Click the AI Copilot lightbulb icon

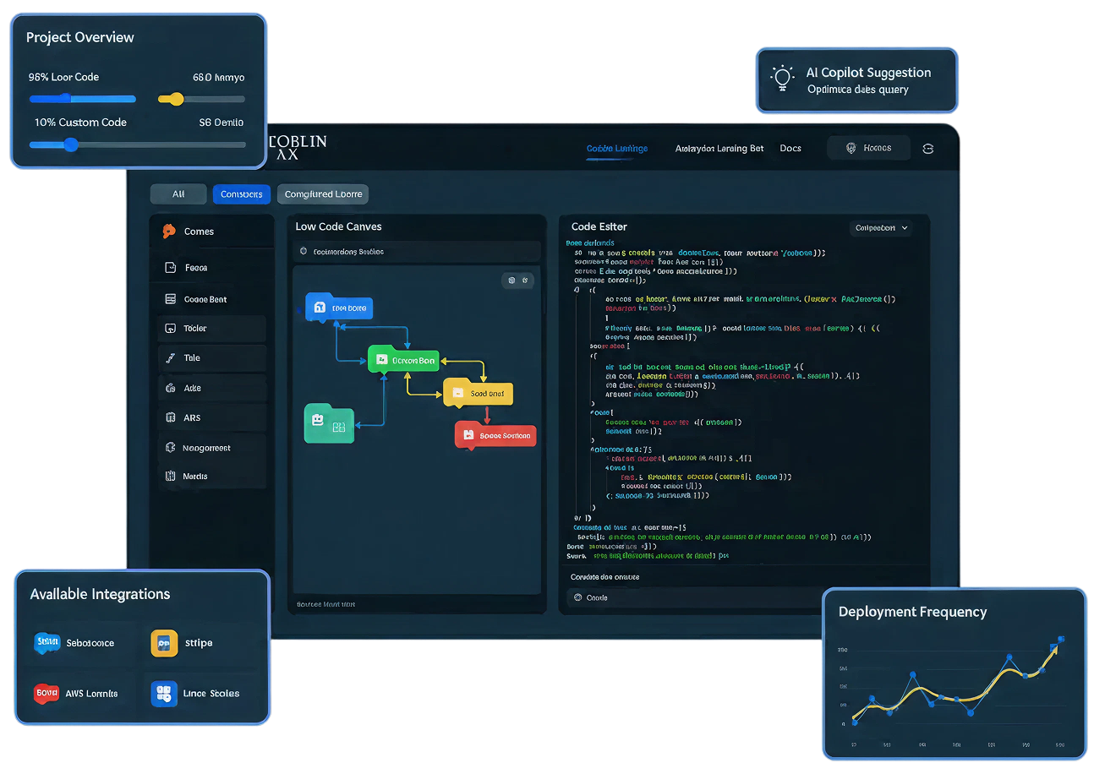tap(783, 79)
